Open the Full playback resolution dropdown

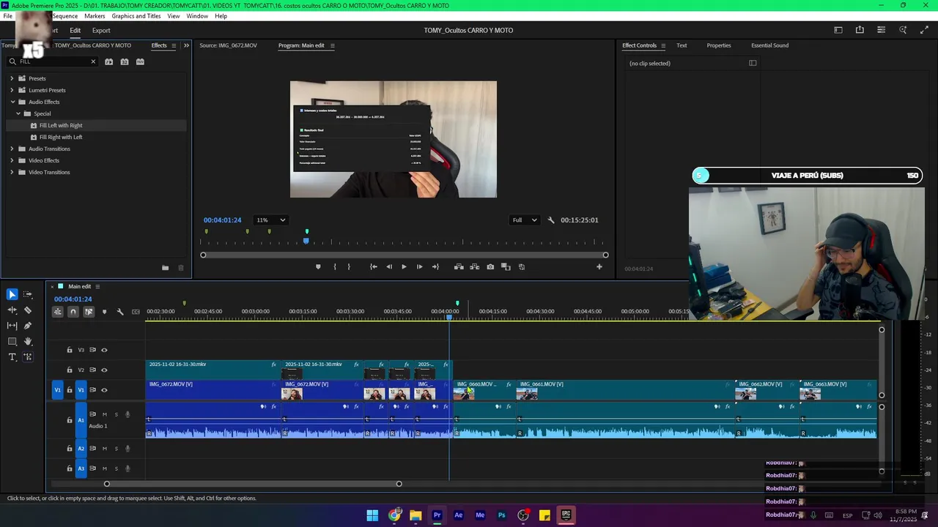pos(525,220)
